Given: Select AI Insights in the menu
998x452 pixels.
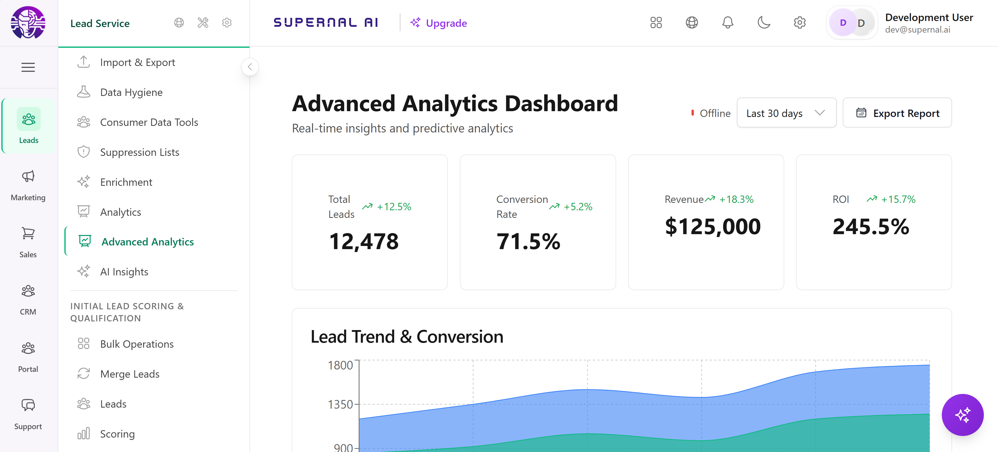Looking at the screenshot, I should tap(124, 272).
